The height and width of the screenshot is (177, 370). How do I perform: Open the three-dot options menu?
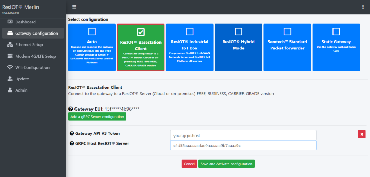coord(363,7)
